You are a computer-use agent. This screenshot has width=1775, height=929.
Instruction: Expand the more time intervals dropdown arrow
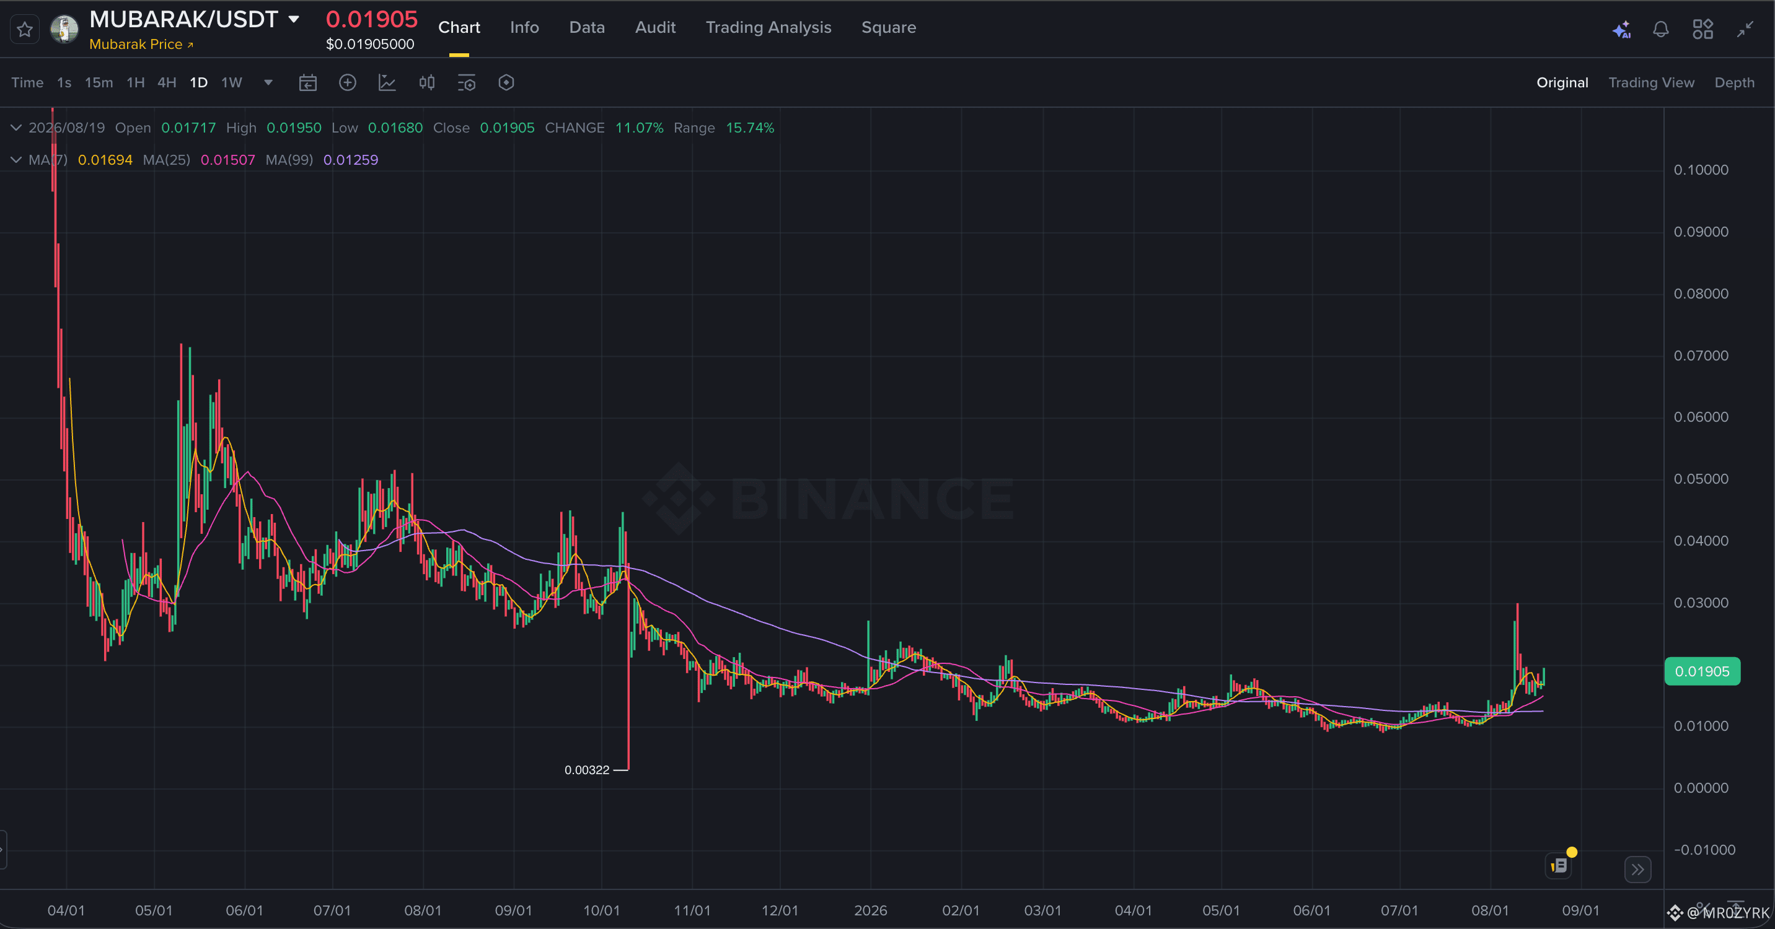[x=269, y=82]
